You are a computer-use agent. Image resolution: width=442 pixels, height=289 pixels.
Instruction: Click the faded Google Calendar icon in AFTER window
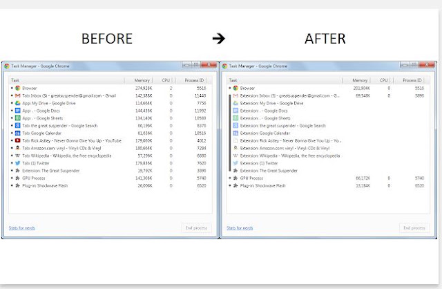pos(236,133)
